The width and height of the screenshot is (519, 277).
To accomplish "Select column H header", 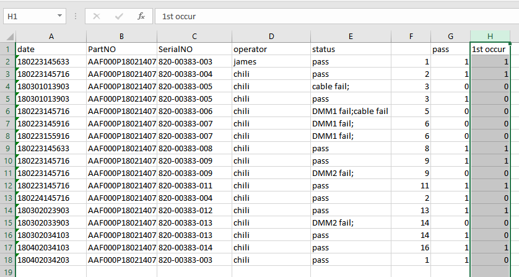I will (x=491, y=37).
